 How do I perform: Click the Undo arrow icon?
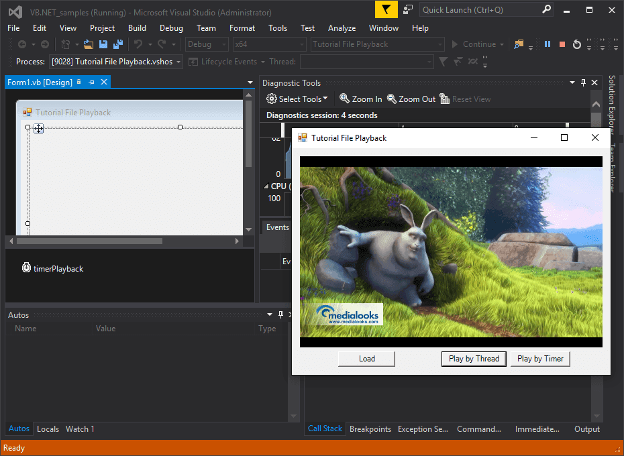[x=138, y=44]
